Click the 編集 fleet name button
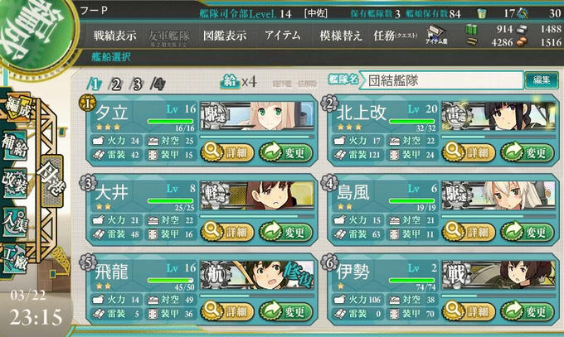 click(x=542, y=79)
